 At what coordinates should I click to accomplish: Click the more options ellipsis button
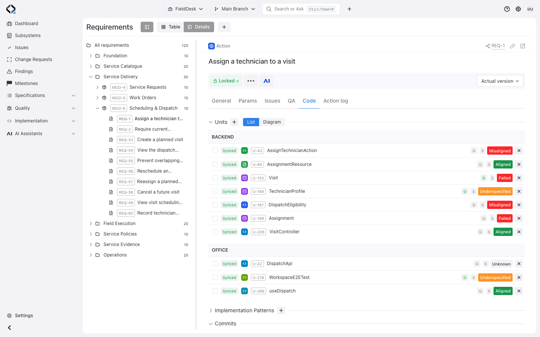pyautogui.click(x=251, y=81)
